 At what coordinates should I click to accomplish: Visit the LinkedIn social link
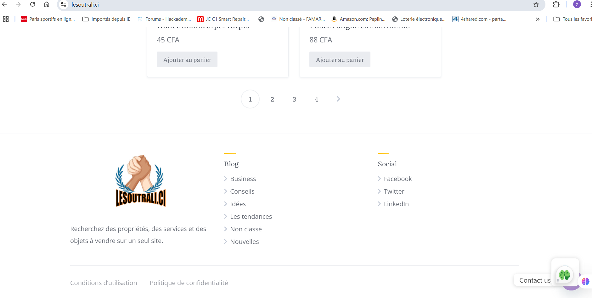point(396,204)
